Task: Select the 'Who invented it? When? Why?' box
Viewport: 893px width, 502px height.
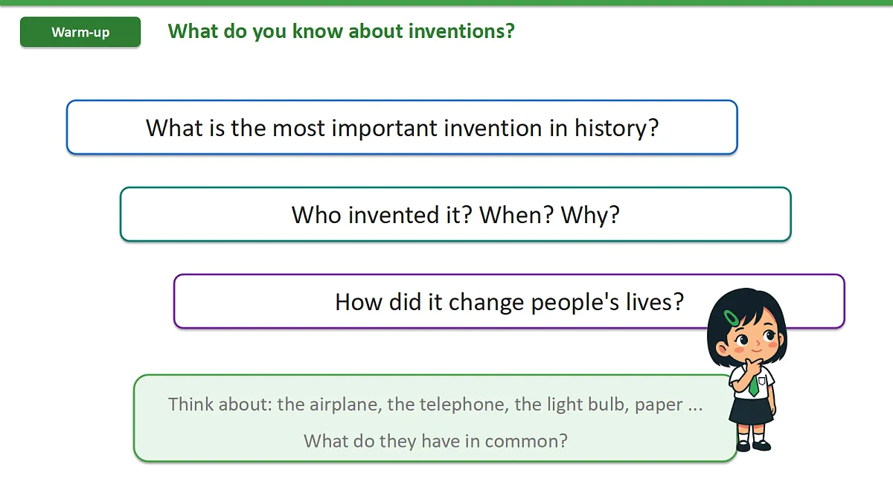Action: tap(455, 214)
